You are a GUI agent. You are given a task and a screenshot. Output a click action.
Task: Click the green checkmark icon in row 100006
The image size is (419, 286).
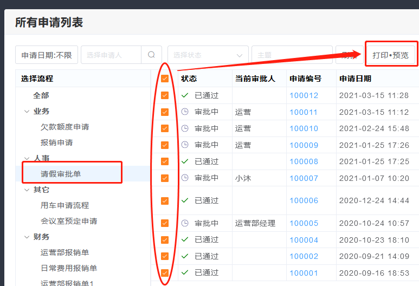point(185,200)
